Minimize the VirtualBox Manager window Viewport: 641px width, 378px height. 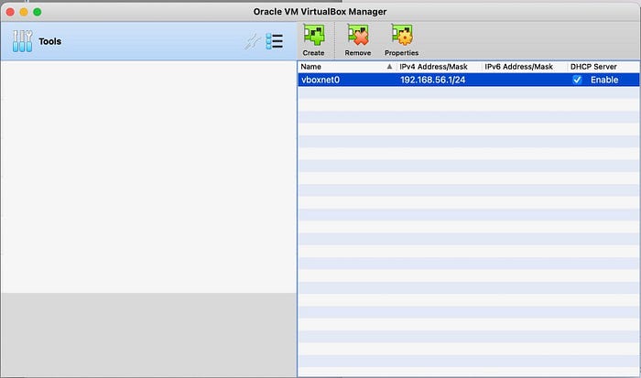point(24,12)
